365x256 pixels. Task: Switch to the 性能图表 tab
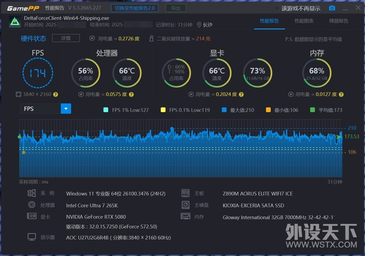pos(304,21)
